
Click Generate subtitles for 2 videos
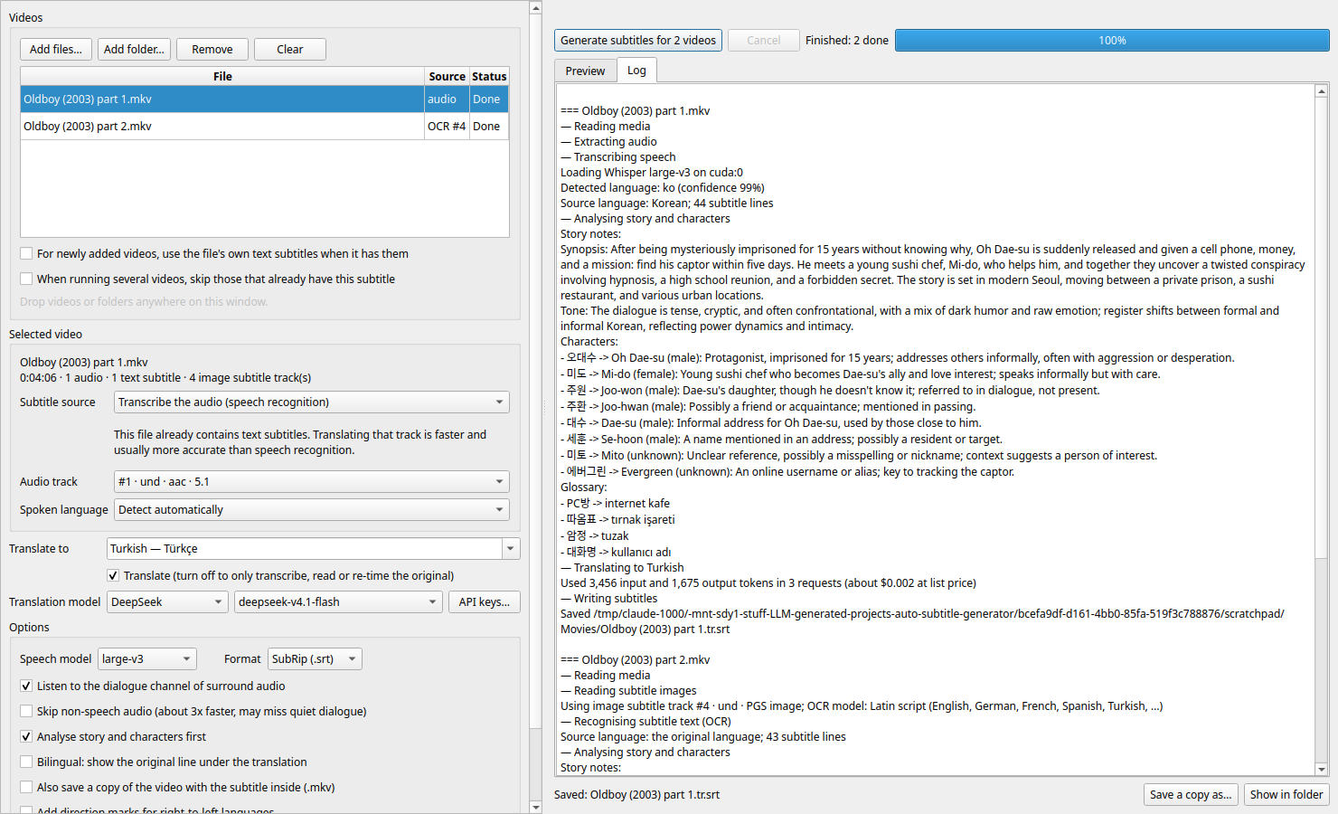[638, 41]
